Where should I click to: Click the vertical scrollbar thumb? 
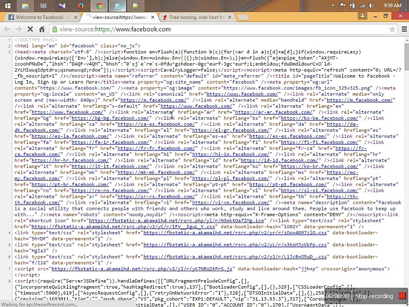tap(406, 56)
